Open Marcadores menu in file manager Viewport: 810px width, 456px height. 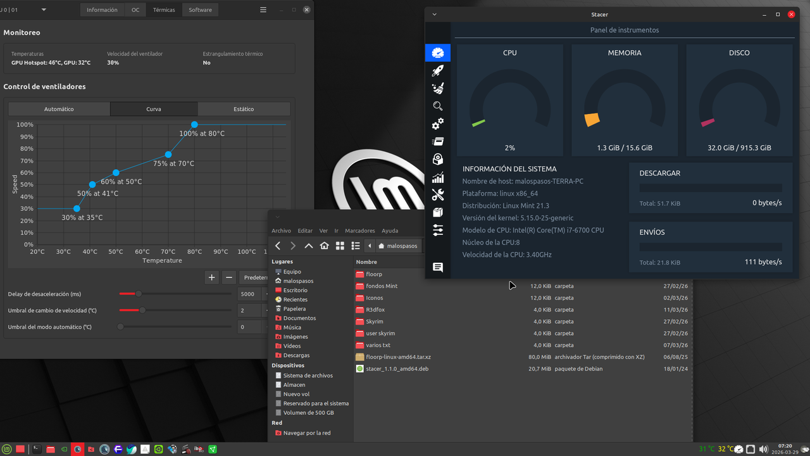tap(360, 231)
